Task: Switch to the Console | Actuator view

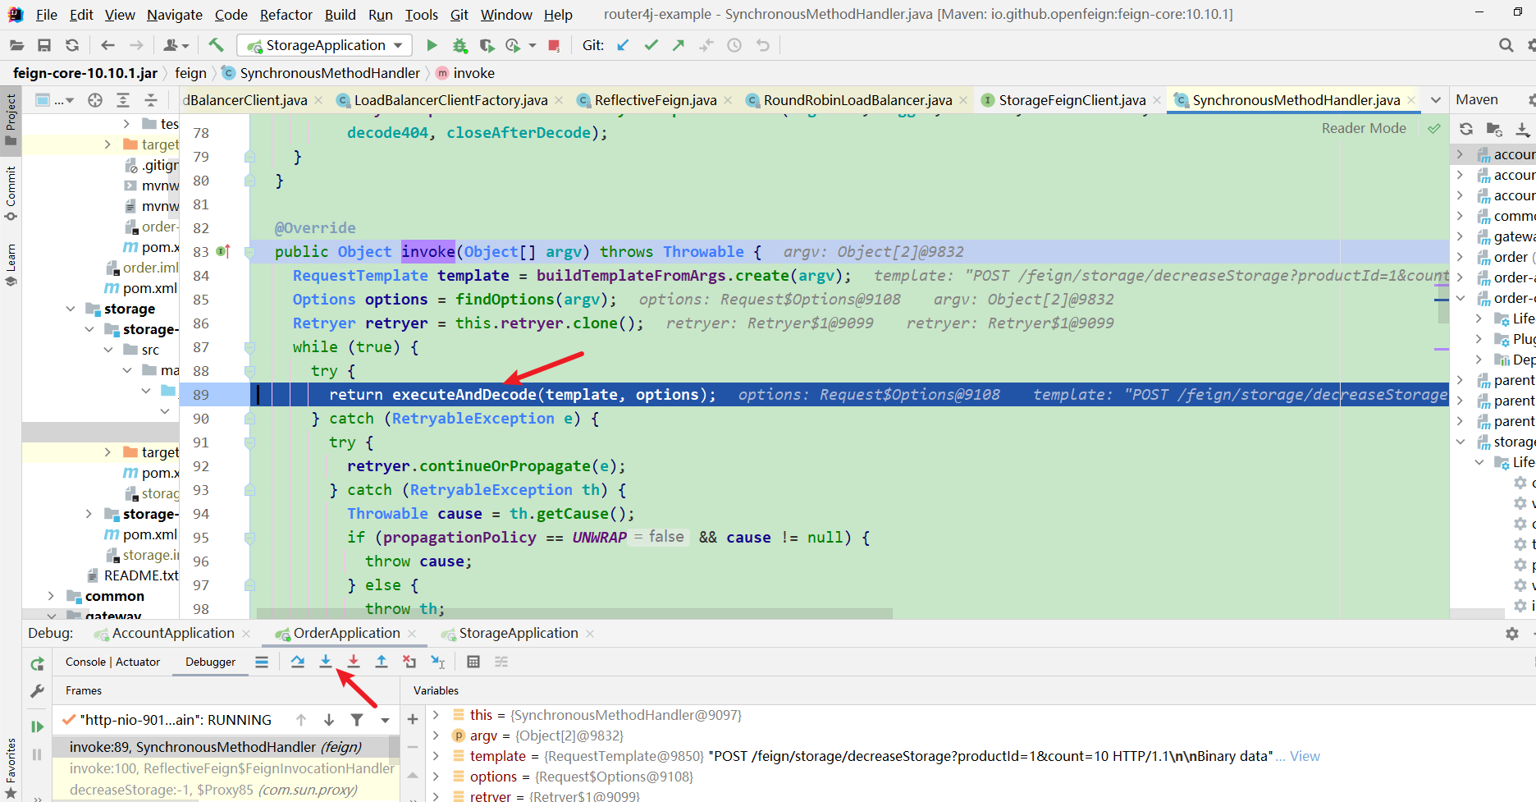Action: tap(112, 662)
